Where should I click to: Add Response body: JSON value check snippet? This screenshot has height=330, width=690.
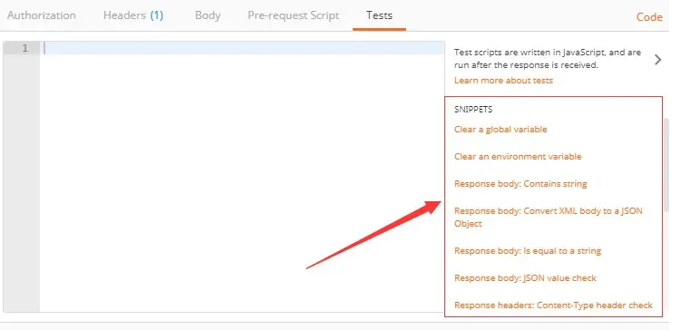click(x=525, y=278)
